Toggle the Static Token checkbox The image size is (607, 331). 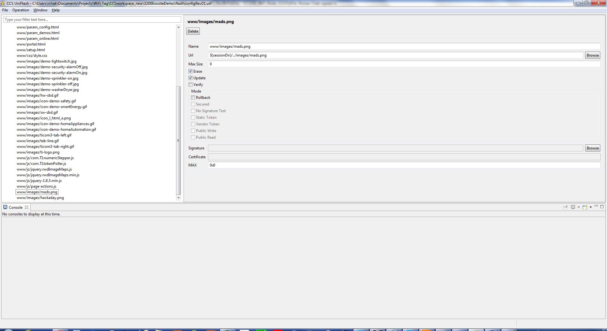pyautogui.click(x=193, y=117)
